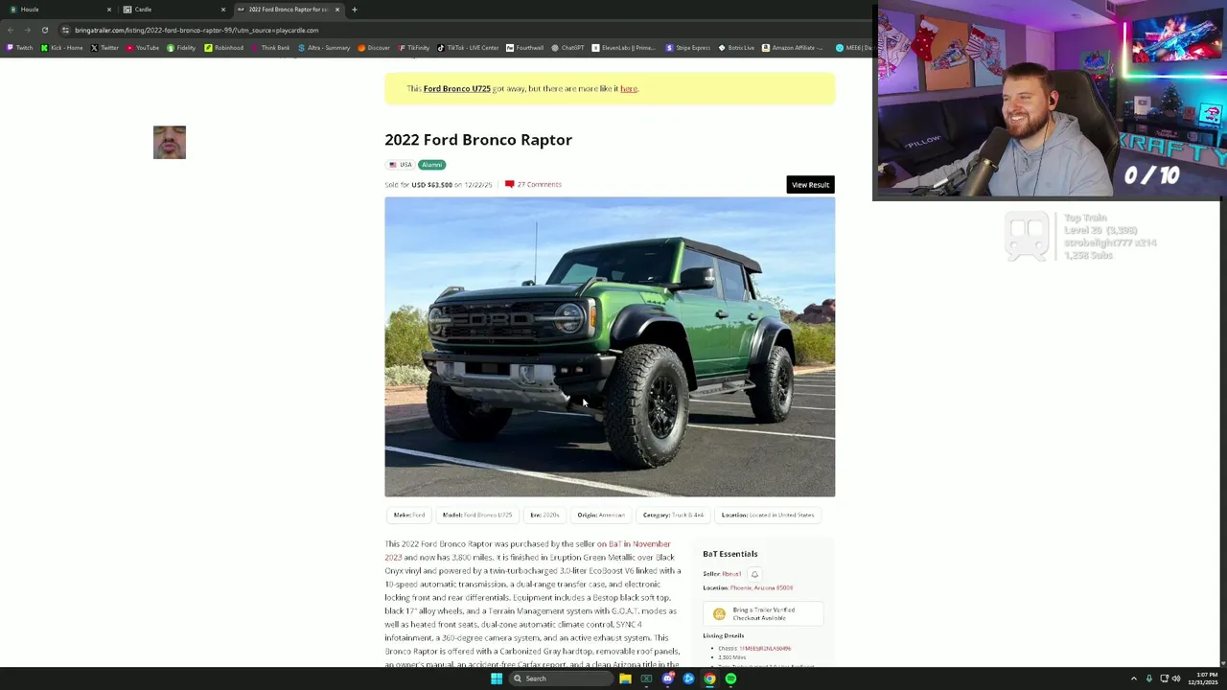Open Discord from the taskbar
1227x690 pixels.
pos(667,678)
